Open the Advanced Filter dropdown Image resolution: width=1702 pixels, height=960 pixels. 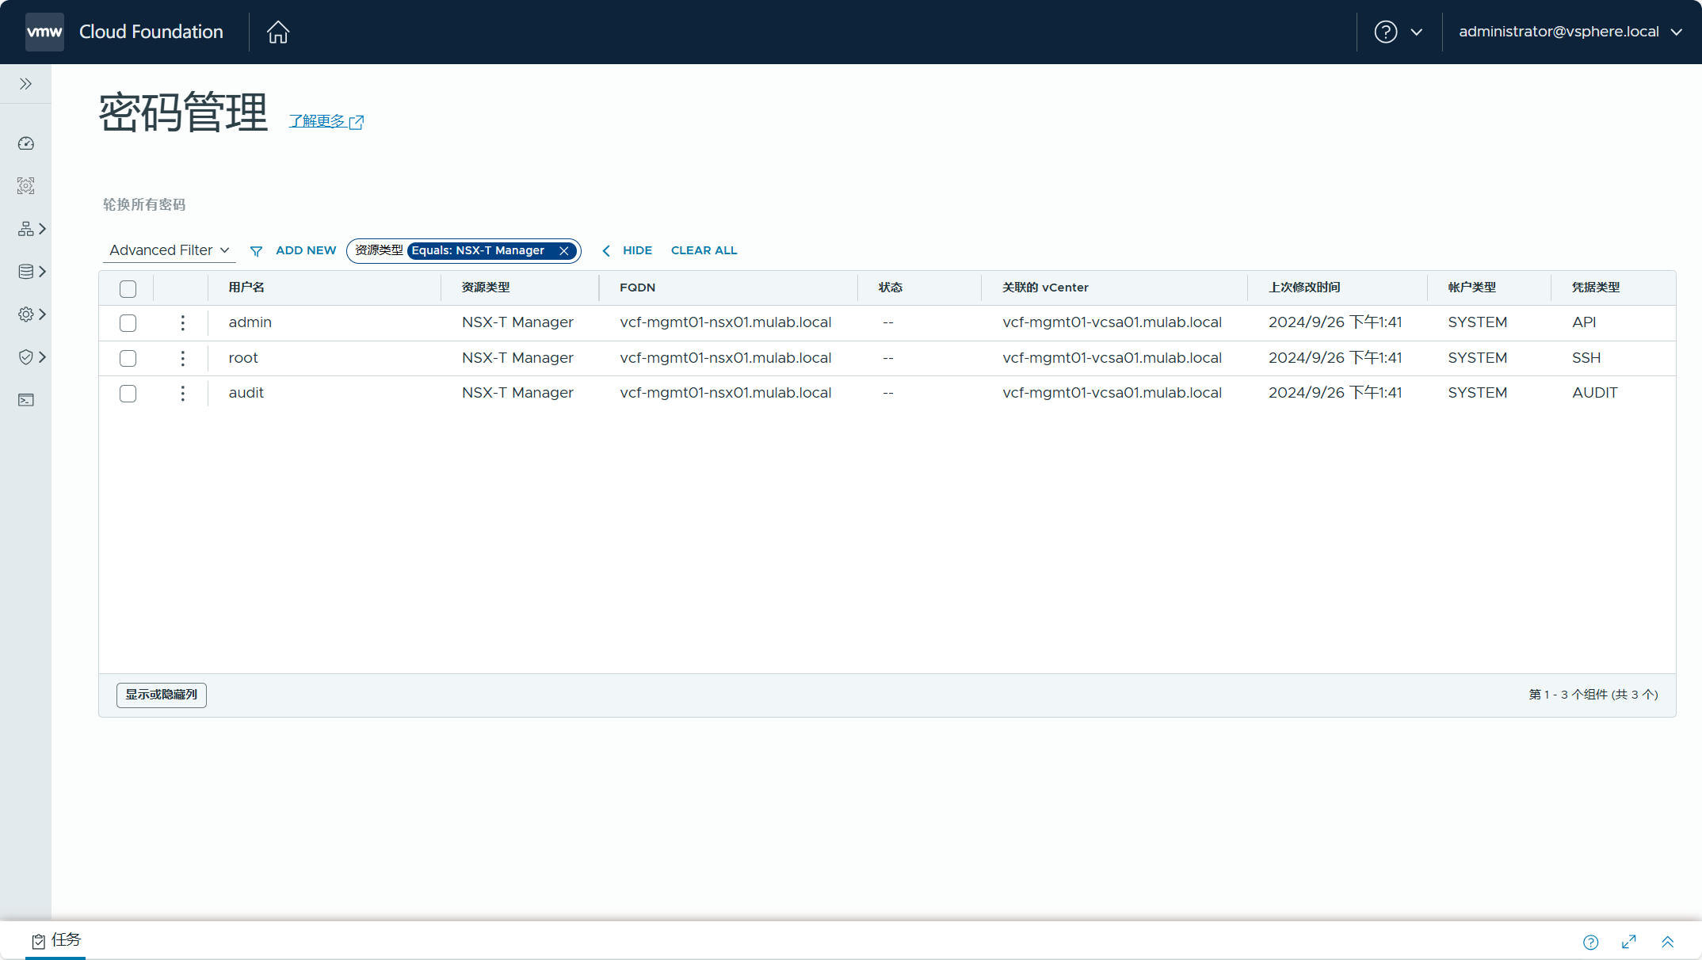click(170, 250)
